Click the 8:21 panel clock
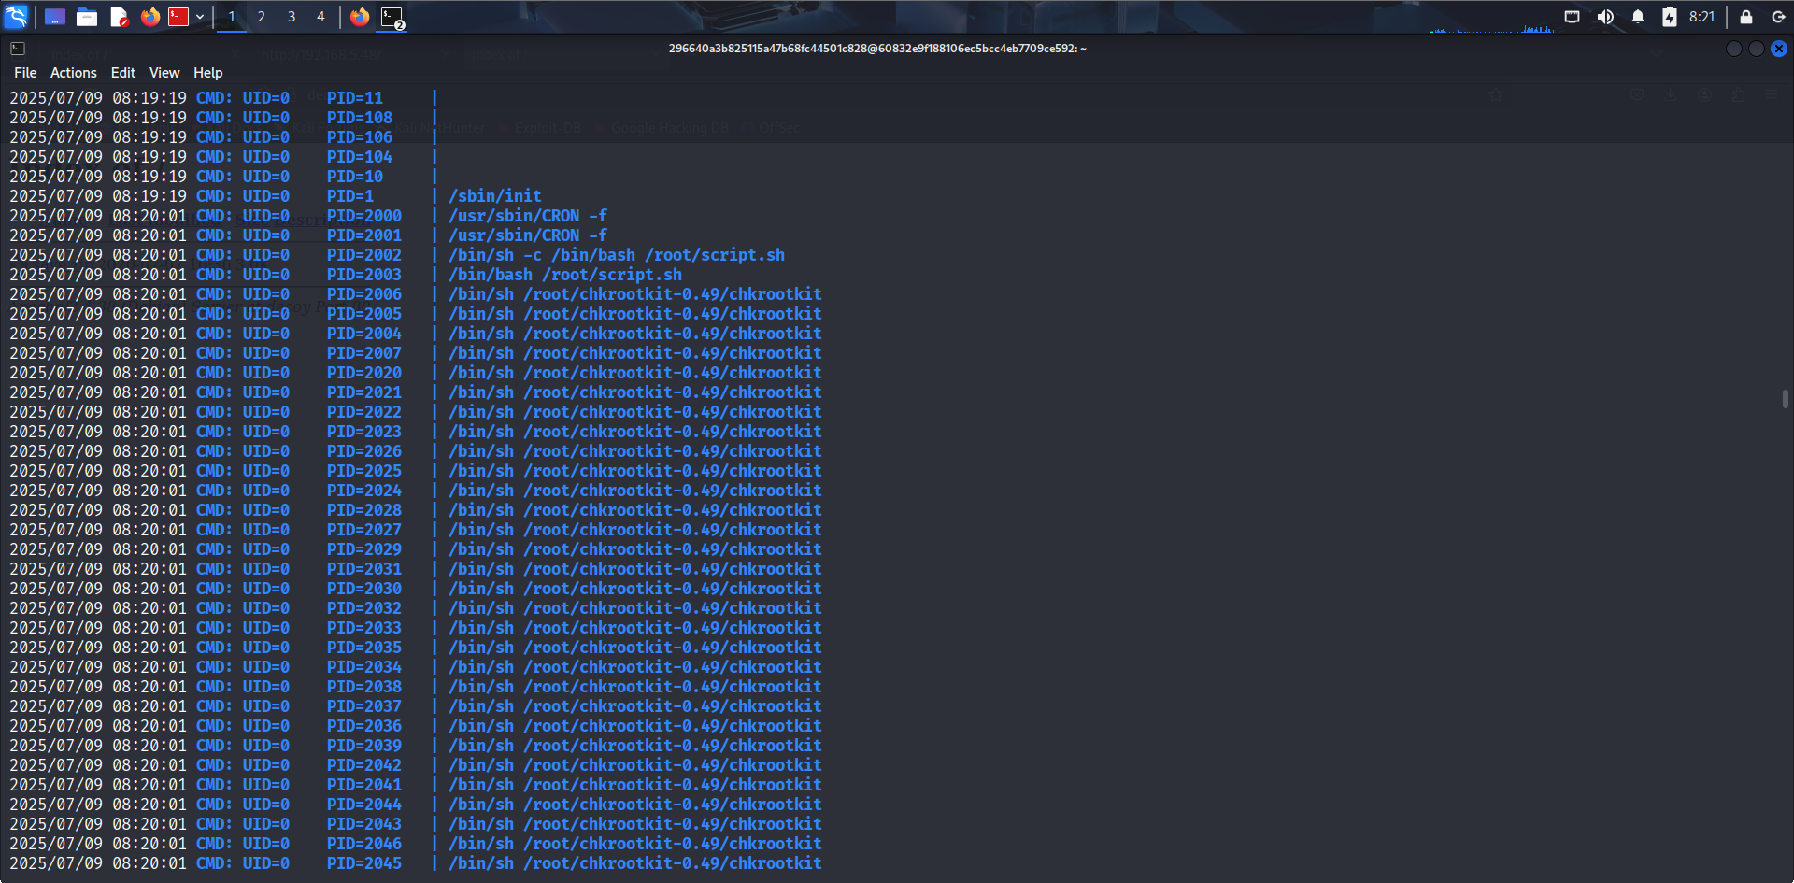Screen dimensions: 1794x883 (1702, 17)
